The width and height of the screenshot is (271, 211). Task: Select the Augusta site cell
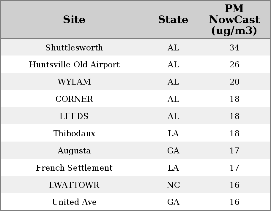[x=74, y=150]
